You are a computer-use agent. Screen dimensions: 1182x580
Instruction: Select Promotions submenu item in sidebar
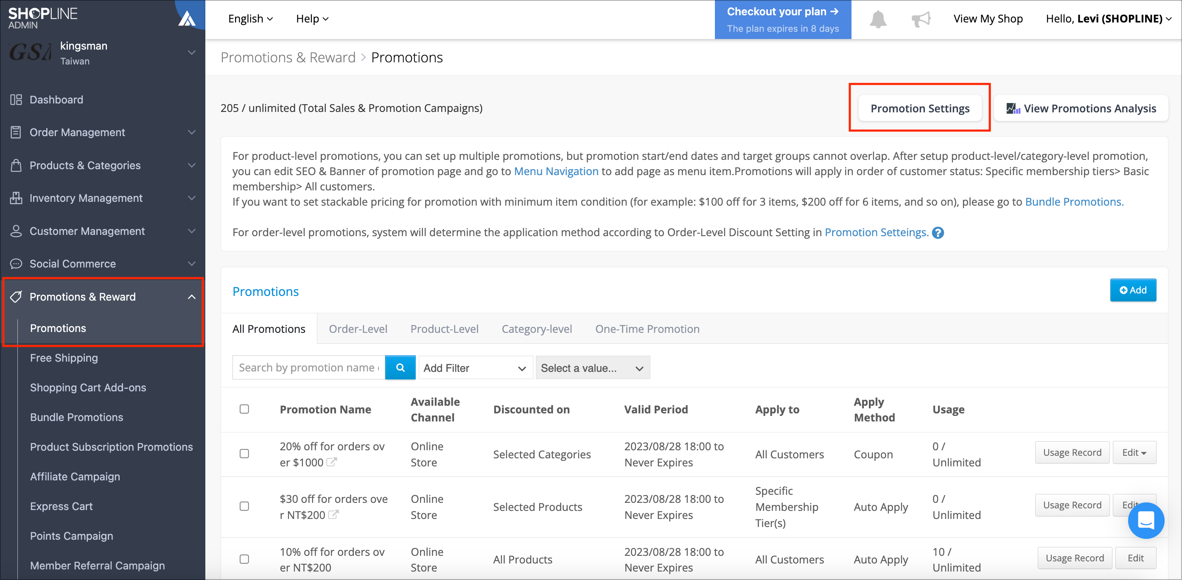pos(58,328)
